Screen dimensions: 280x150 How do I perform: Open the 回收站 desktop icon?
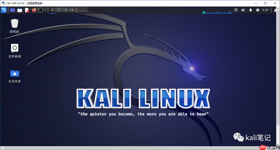[15, 26]
